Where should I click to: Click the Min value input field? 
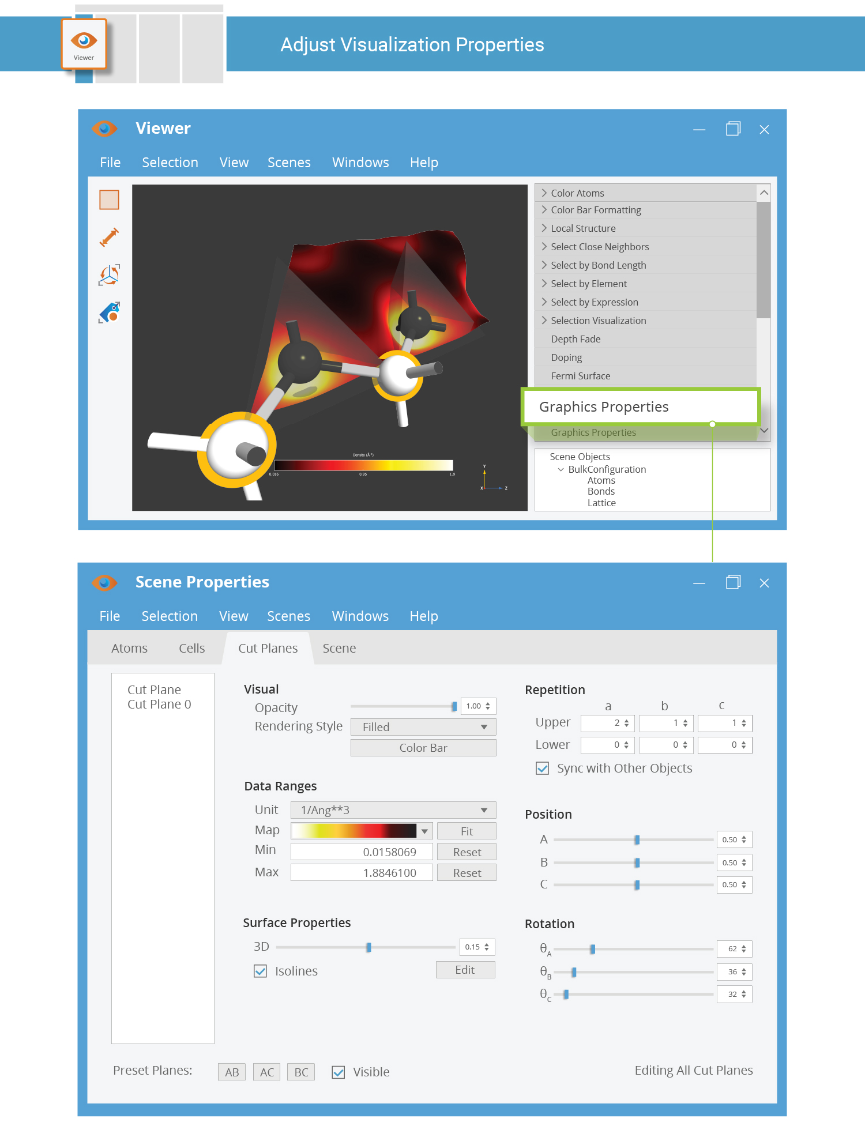coord(362,852)
